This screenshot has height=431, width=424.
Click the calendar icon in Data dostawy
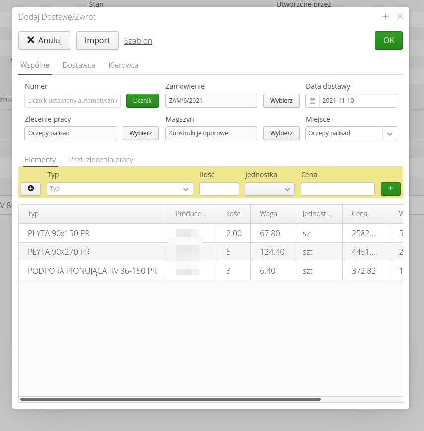click(x=312, y=101)
